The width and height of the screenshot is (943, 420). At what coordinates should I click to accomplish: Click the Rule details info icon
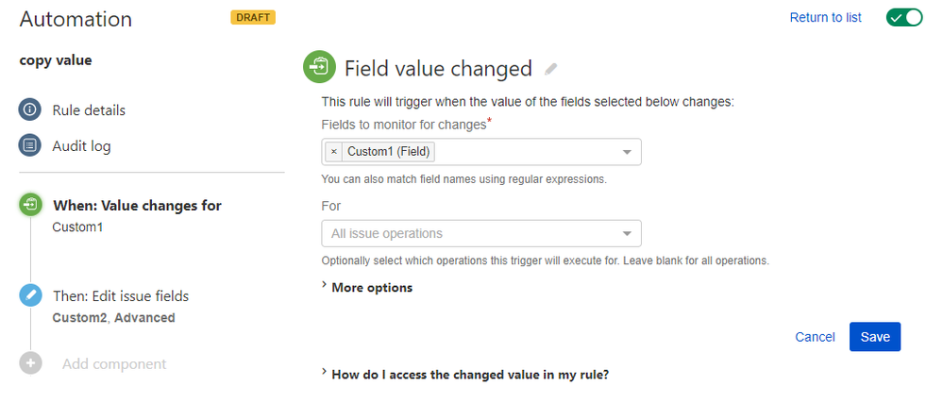point(30,110)
